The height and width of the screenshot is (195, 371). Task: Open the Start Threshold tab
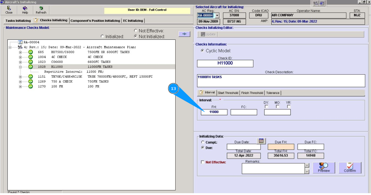228,93
